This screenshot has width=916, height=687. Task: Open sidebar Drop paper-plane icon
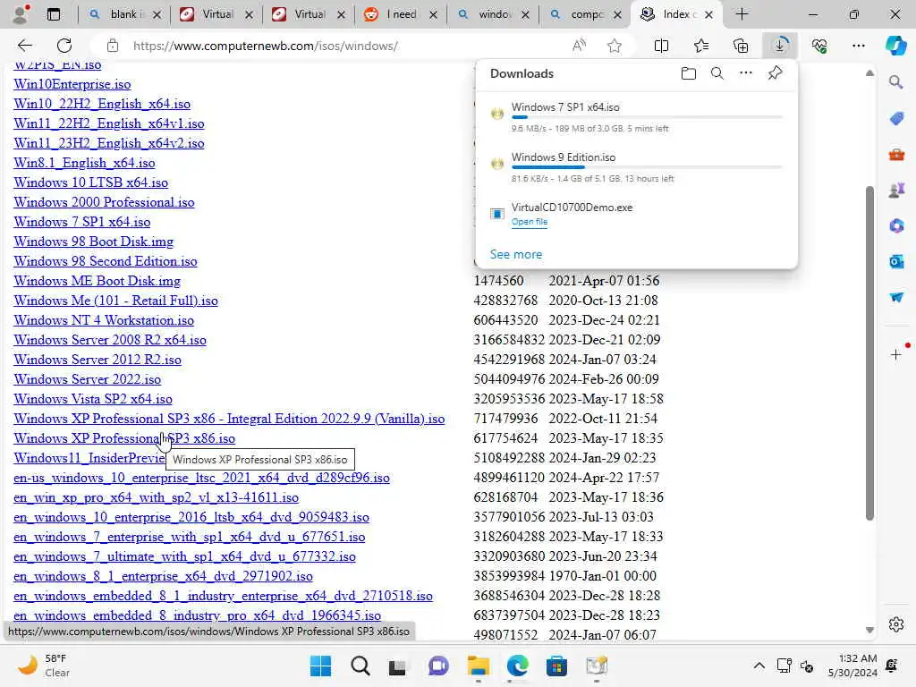(x=896, y=297)
